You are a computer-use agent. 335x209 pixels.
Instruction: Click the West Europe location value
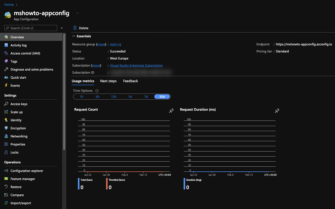point(119,58)
